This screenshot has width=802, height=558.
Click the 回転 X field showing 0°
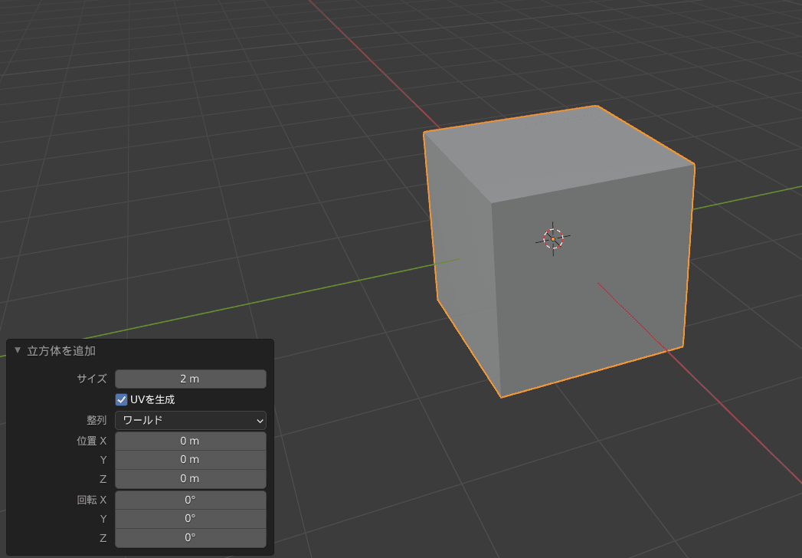click(x=190, y=500)
